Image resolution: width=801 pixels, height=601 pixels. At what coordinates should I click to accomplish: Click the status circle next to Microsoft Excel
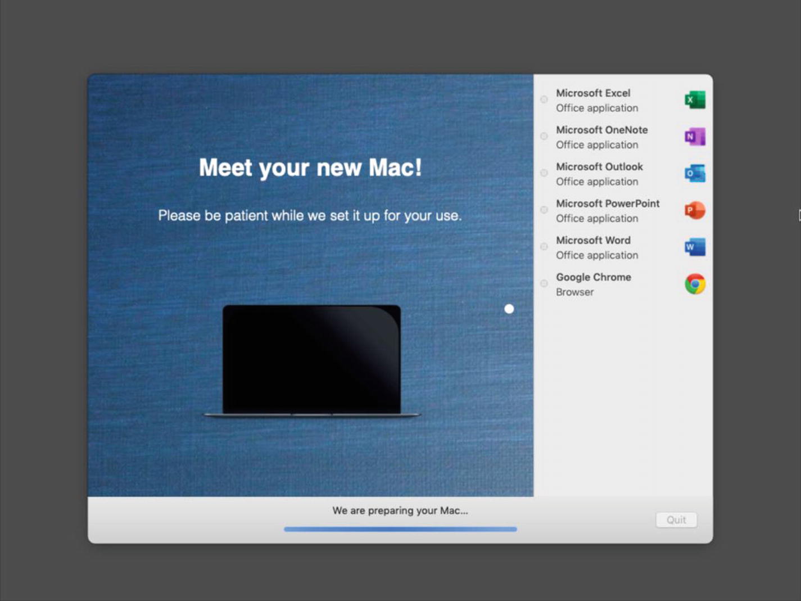(x=544, y=99)
